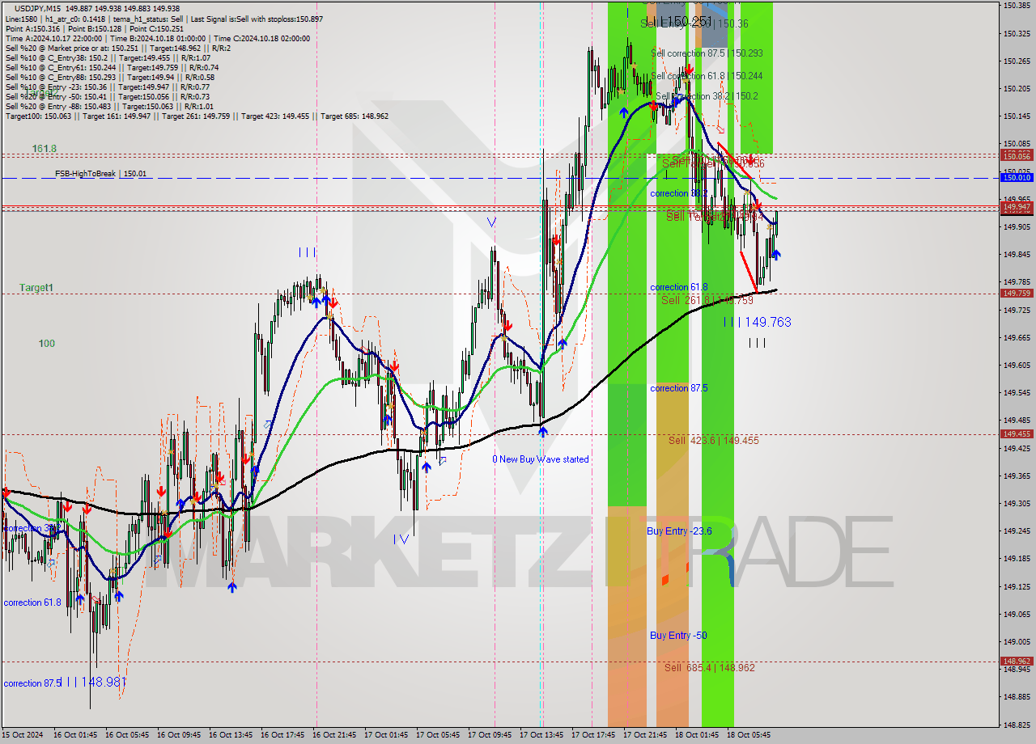Click the red 148.962 price tag on axis
The width and height of the screenshot is (1036, 744).
point(1017,662)
